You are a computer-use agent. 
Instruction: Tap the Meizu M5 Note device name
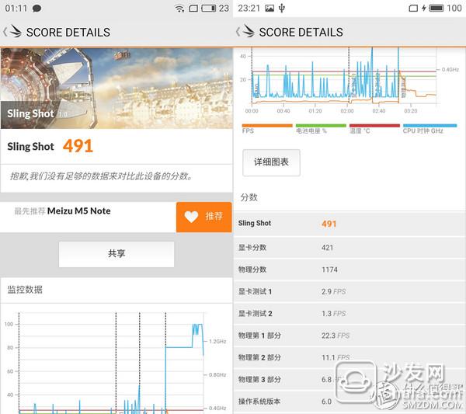coord(79,211)
